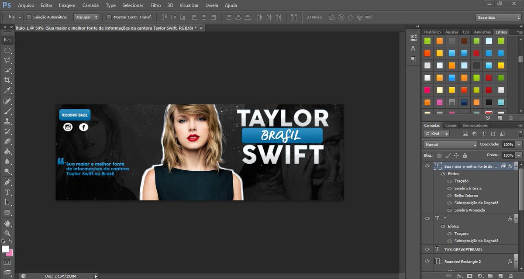Open the Essentials workspace dropdown
524x279 pixels.
click(498, 17)
